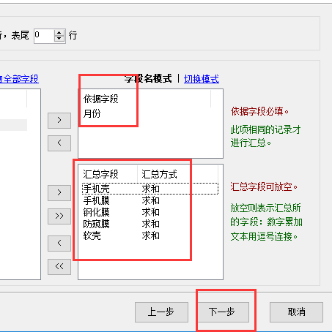Image resolution: width=332 pixels, height=332 pixels.
Task: Select the 手机膜 row
Action: point(150,200)
